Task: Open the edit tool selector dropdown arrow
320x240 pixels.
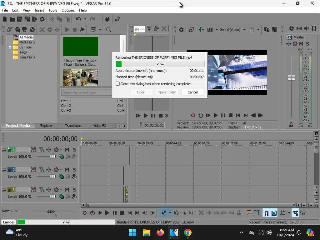Action: coord(170,213)
